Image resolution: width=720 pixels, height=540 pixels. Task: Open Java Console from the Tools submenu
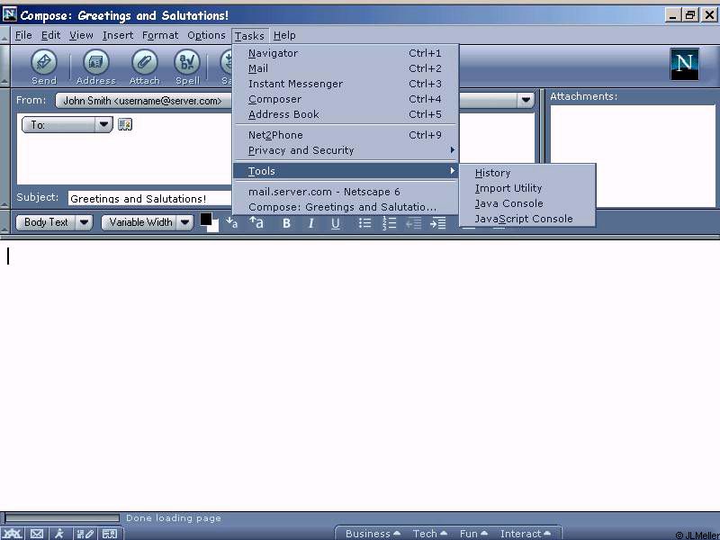(x=527, y=203)
